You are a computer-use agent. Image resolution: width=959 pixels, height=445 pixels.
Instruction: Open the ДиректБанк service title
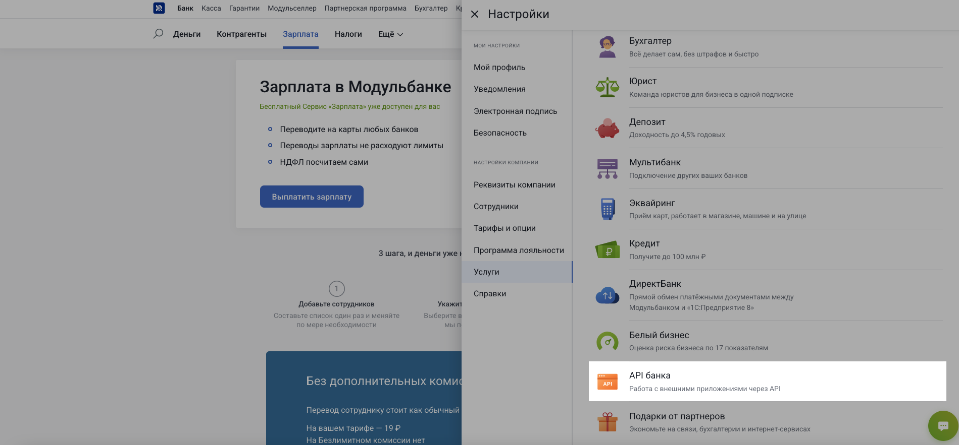pyautogui.click(x=655, y=284)
